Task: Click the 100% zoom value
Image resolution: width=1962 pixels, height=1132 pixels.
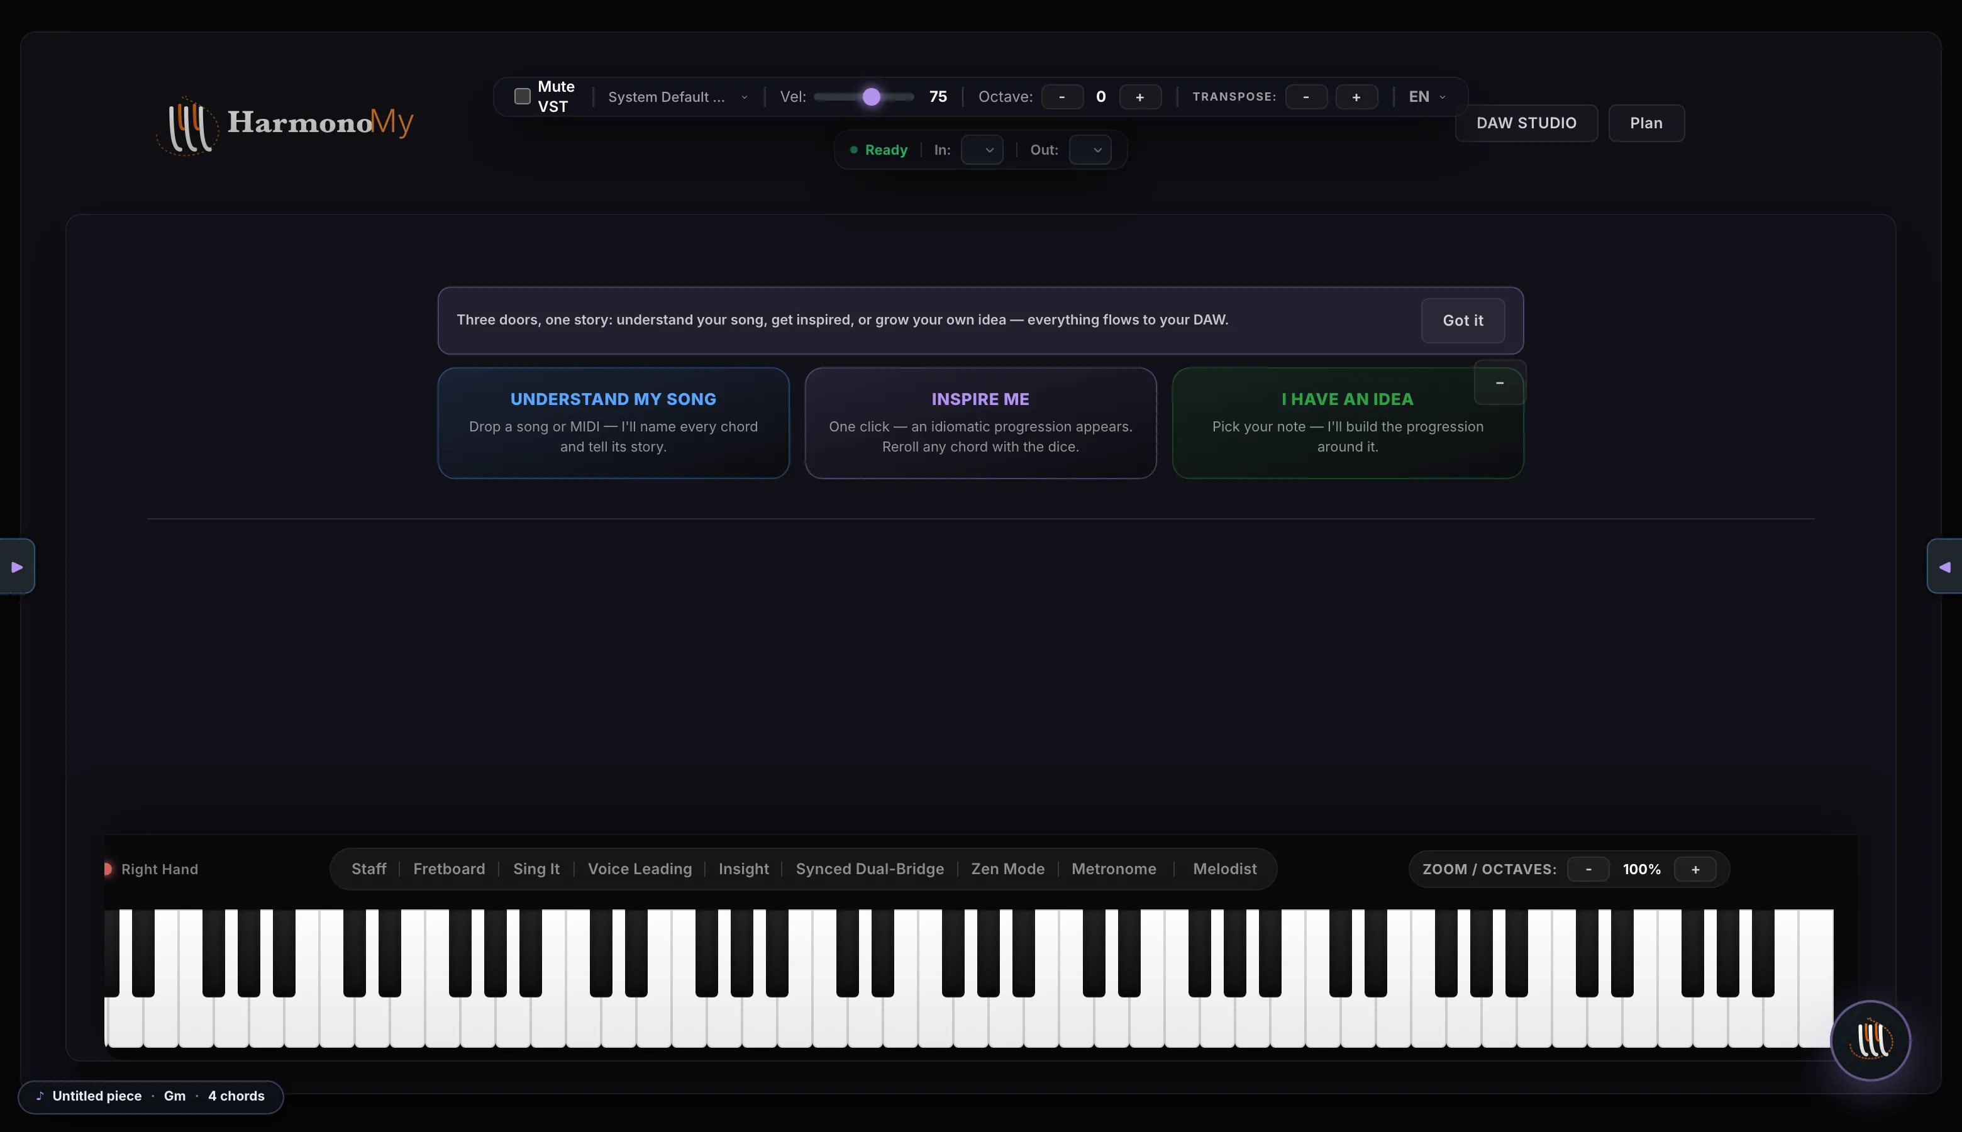Action: 1642,869
